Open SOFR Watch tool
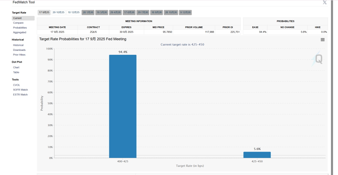Screen dimensions: 338x175 pyautogui.click(x=20, y=89)
